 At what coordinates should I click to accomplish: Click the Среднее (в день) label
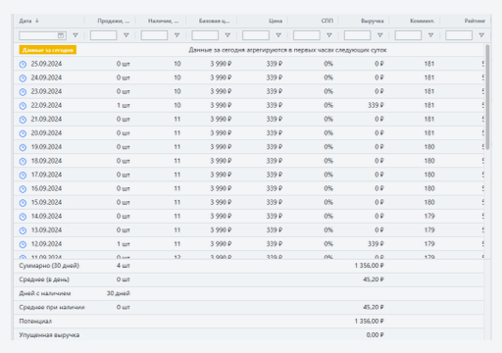click(x=44, y=279)
